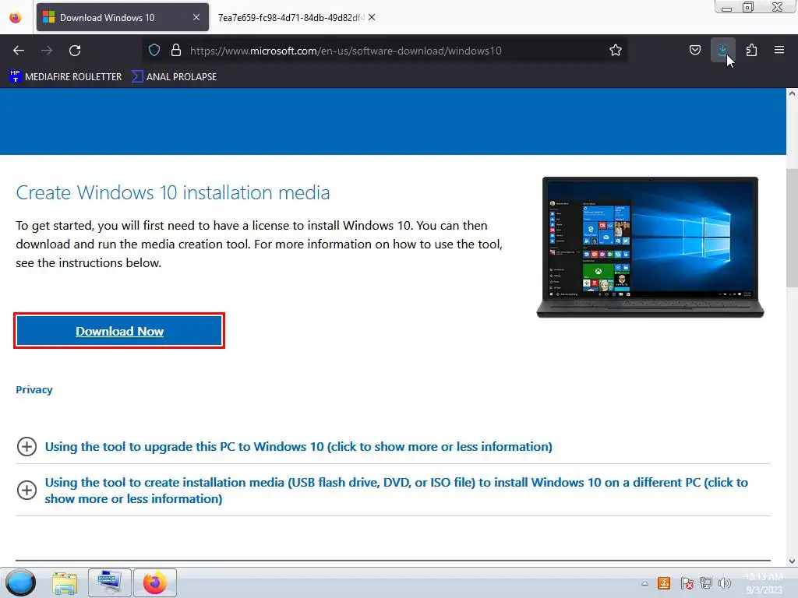Open the volume speaker tray icon
This screenshot has height=598, width=798.
click(x=725, y=583)
